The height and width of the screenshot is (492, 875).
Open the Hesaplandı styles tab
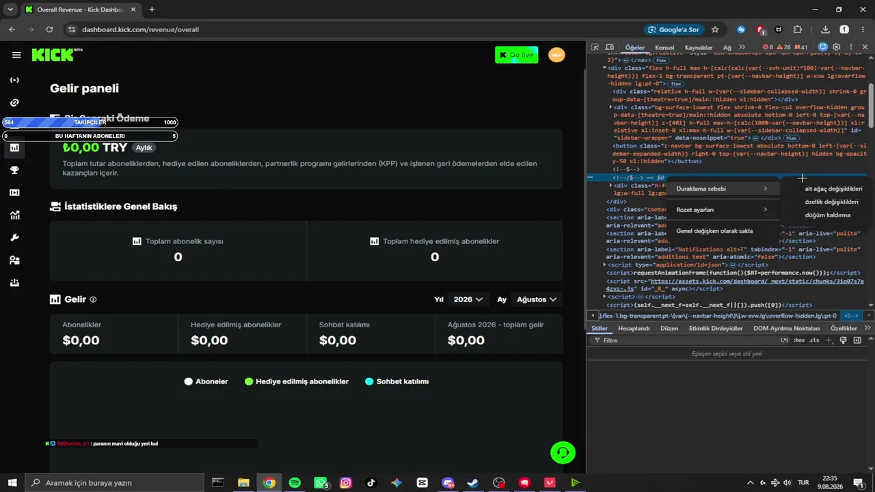[x=634, y=329]
